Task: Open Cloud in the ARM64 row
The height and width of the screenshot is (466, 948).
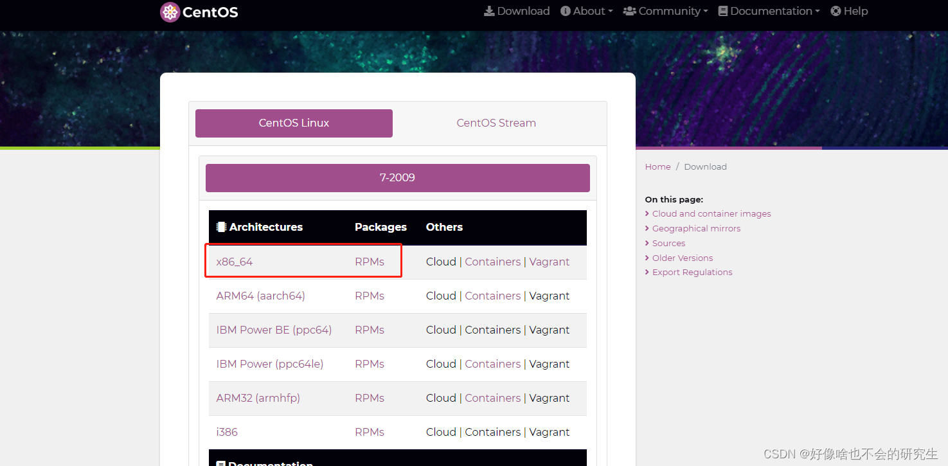Action: (441, 296)
